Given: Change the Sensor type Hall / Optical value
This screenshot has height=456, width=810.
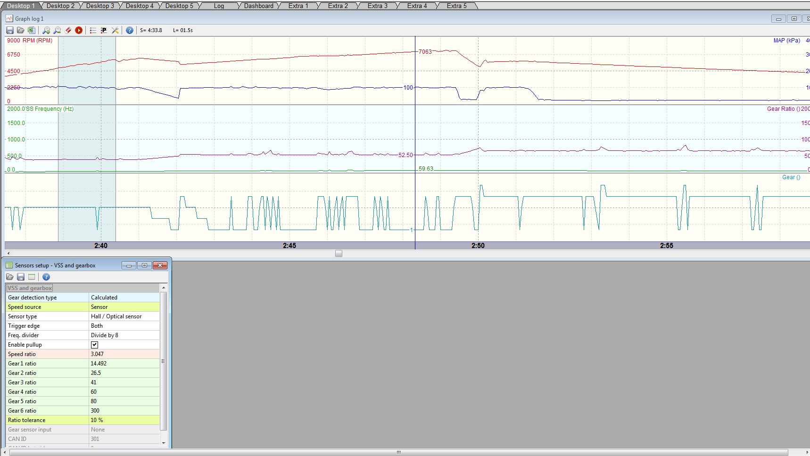Looking at the screenshot, I should point(124,316).
